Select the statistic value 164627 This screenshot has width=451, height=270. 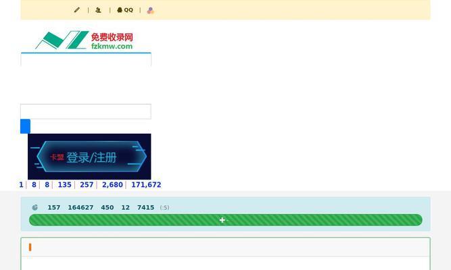click(x=80, y=207)
